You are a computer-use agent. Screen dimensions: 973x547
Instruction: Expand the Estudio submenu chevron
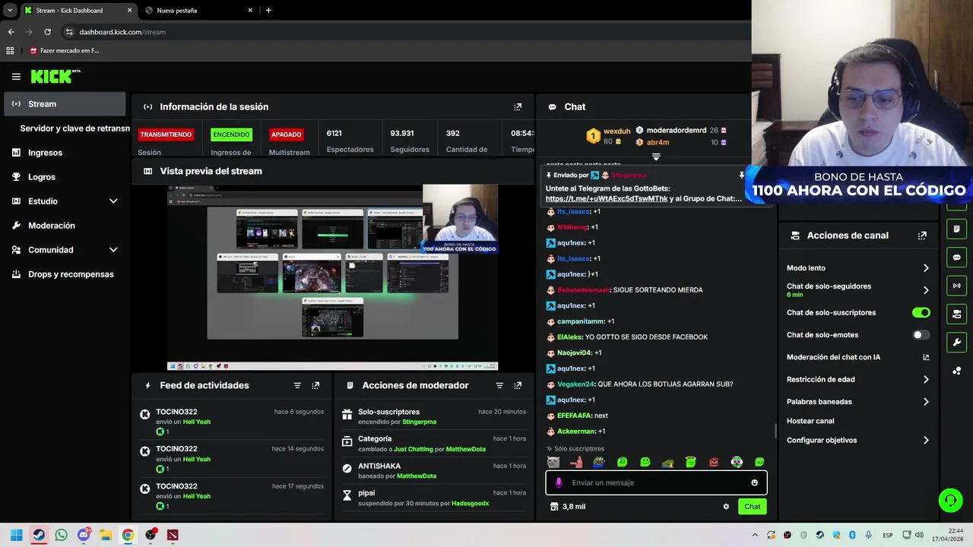click(x=113, y=201)
